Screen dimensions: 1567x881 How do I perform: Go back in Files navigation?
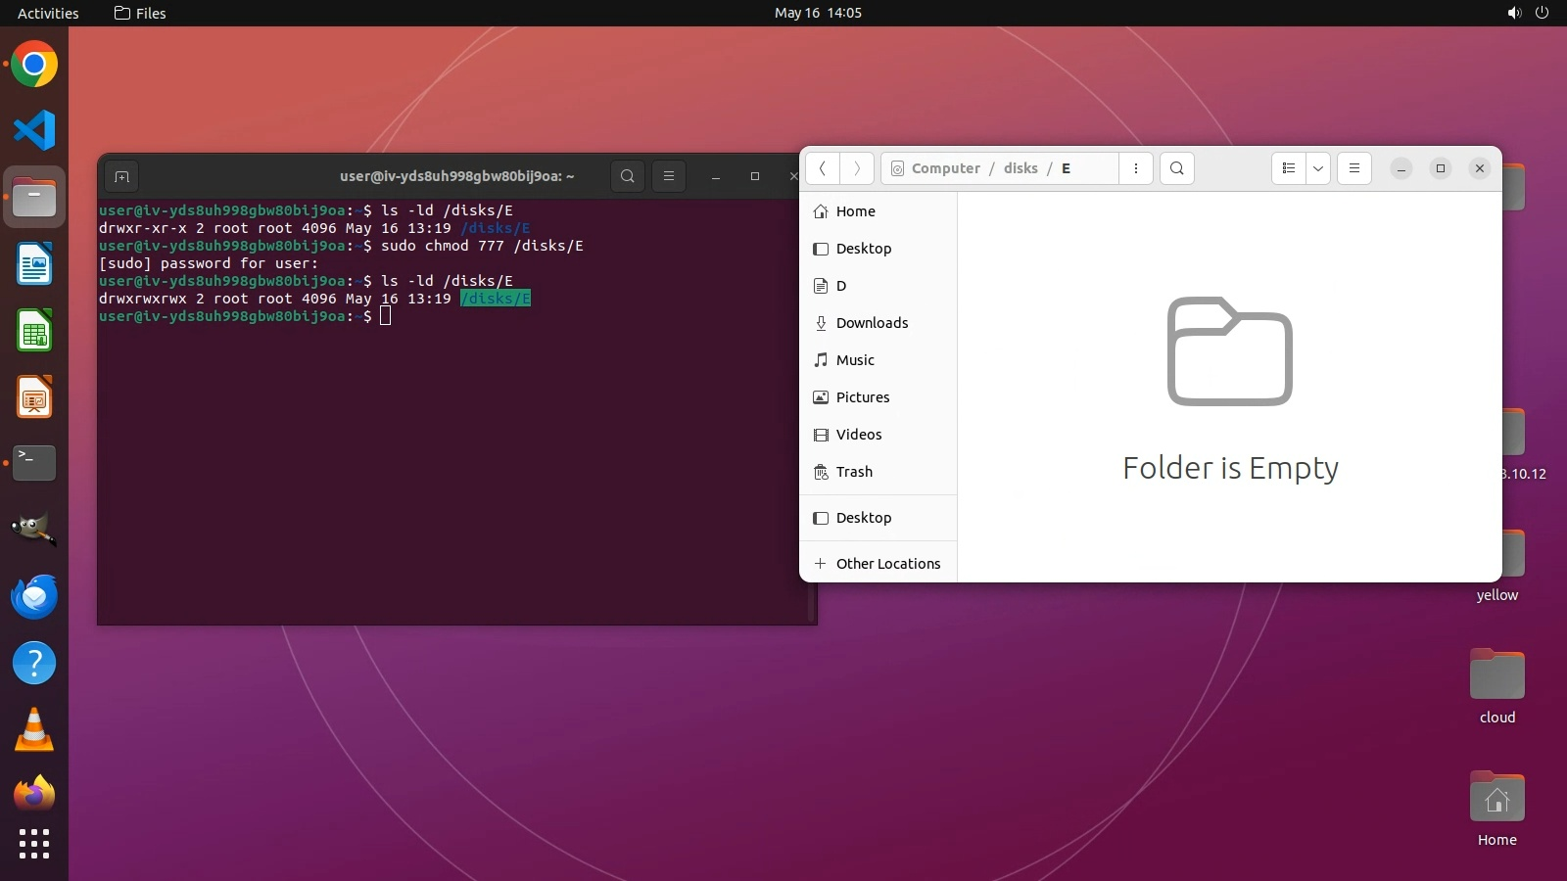(x=823, y=168)
